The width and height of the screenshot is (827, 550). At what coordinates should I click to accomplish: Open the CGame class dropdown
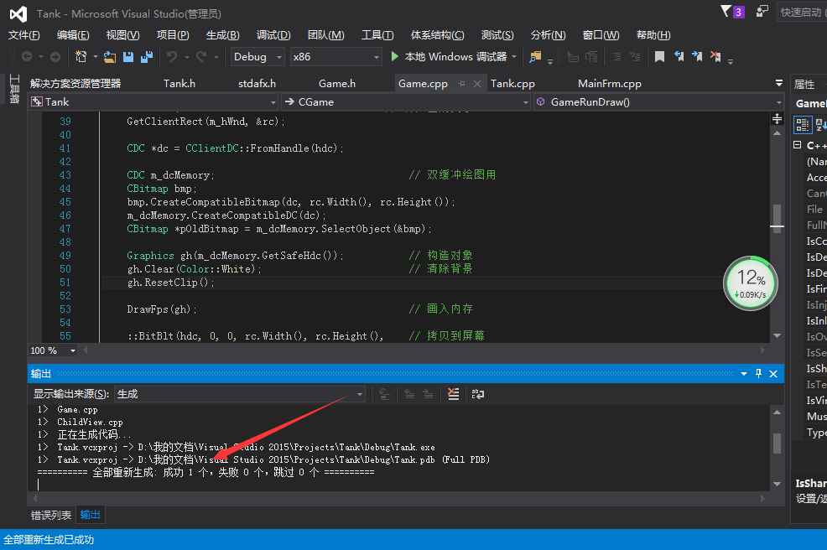[406, 101]
